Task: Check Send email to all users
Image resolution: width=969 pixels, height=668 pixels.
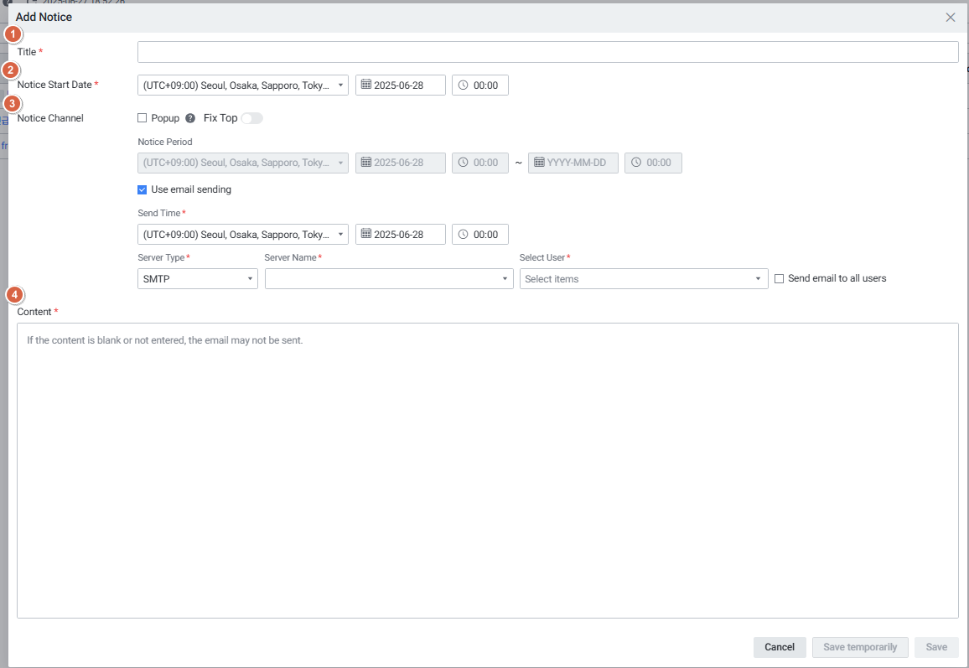Action: (x=780, y=278)
